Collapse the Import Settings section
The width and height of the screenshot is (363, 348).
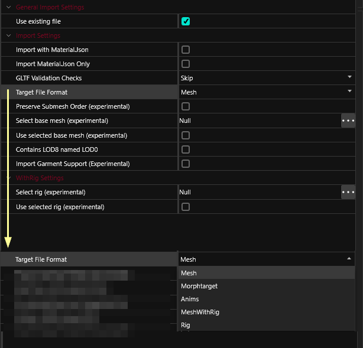[x=9, y=35]
